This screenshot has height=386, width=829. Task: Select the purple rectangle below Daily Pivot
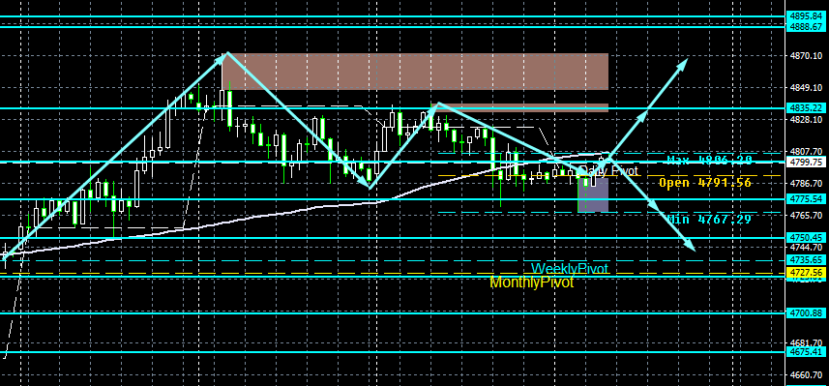click(x=593, y=194)
